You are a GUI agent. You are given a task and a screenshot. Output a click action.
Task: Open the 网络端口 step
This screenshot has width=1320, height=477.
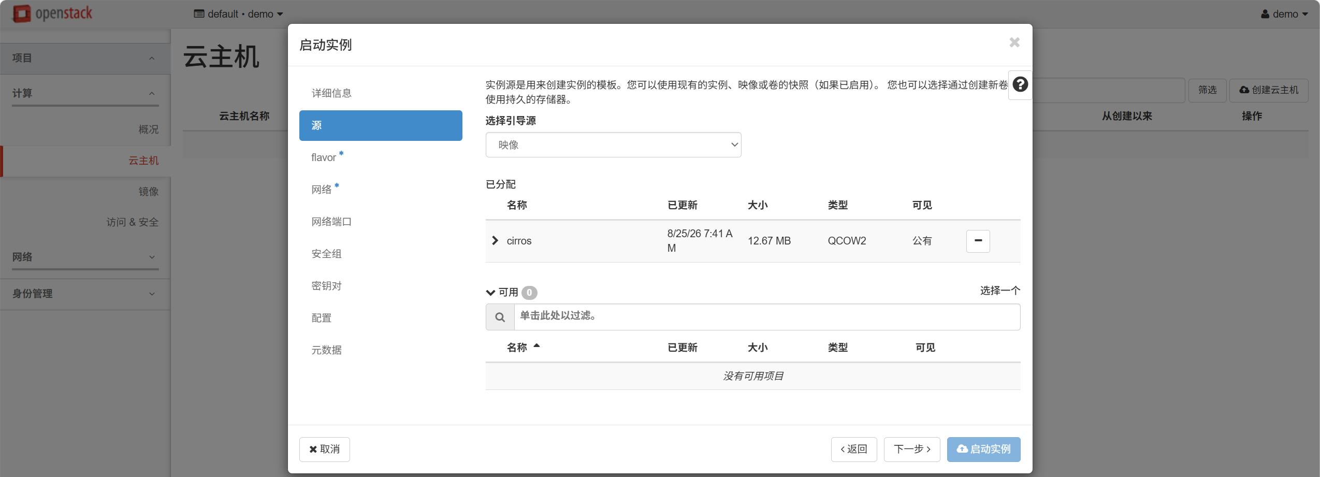[x=381, y=222]
